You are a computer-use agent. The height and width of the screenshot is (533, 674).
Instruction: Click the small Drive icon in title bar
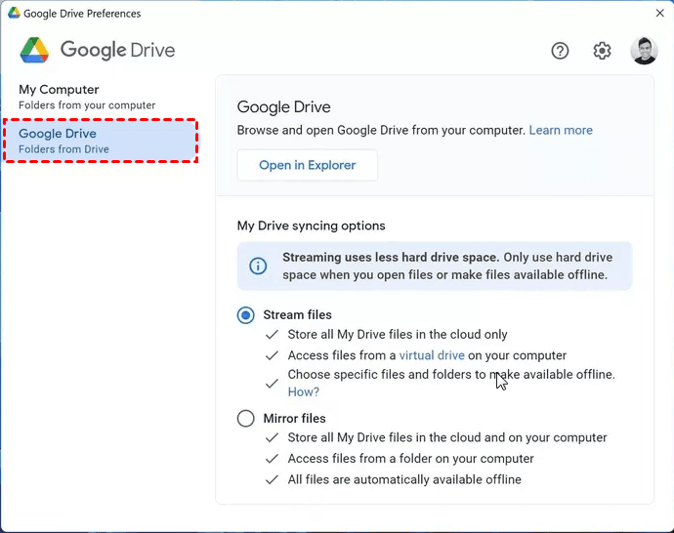[14, 14]
